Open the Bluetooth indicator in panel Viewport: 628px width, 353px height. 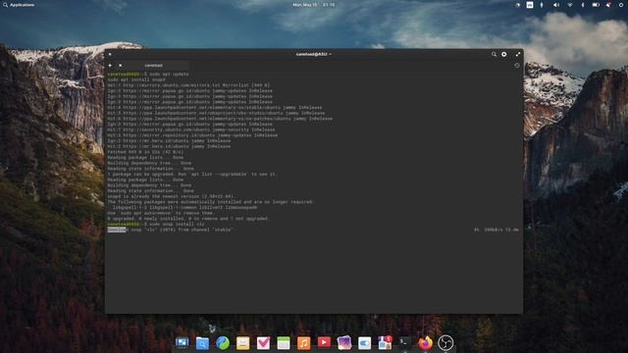tap(583, 5)
